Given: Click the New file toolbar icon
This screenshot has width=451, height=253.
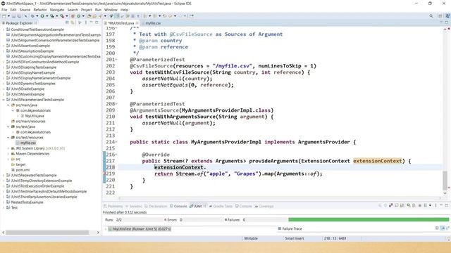Looking at the screenshot, I should 4,16.
